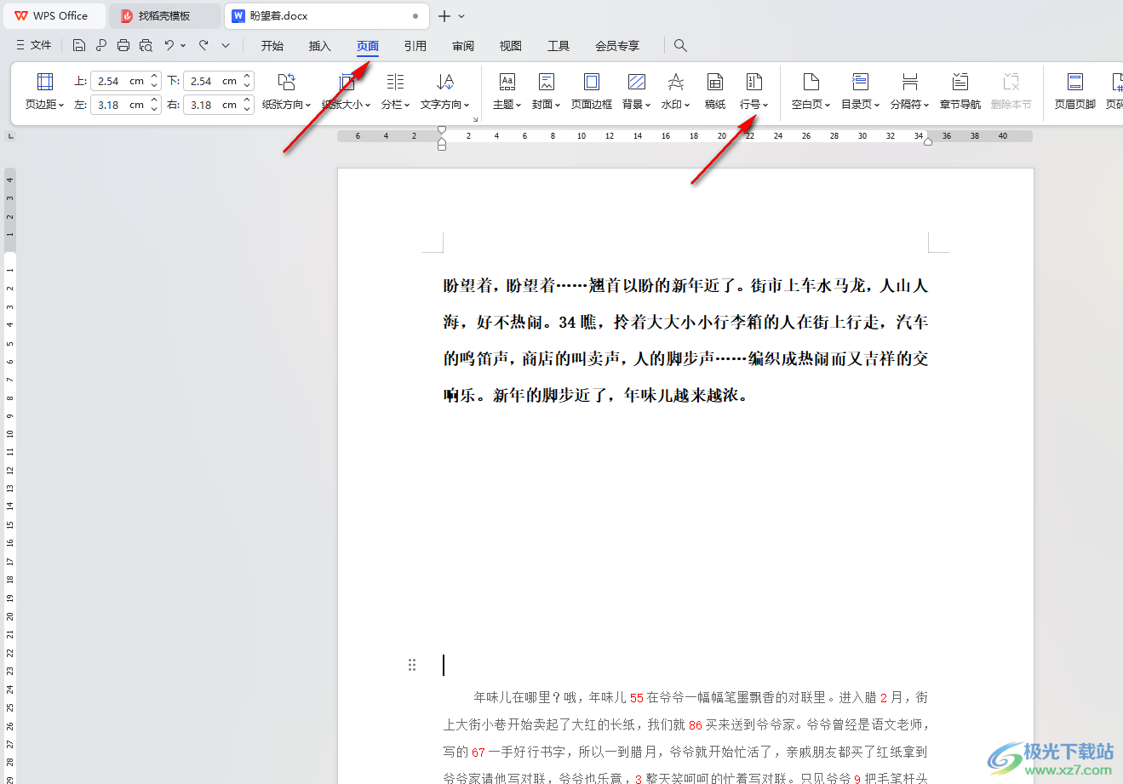The image size is (1123, 784).
Task: Switch to the 开始 home tab
Action: pyautogui.click(x=272, y=46)
